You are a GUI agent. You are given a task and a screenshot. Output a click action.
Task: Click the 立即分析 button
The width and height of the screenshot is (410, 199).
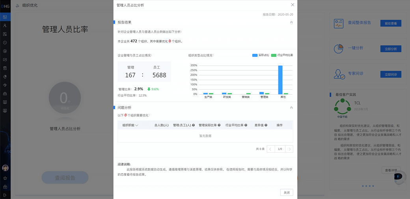[x=390, y=49]
